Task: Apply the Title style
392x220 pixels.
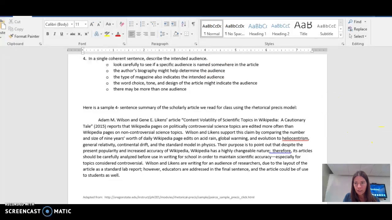Action: tap(303, 29)
